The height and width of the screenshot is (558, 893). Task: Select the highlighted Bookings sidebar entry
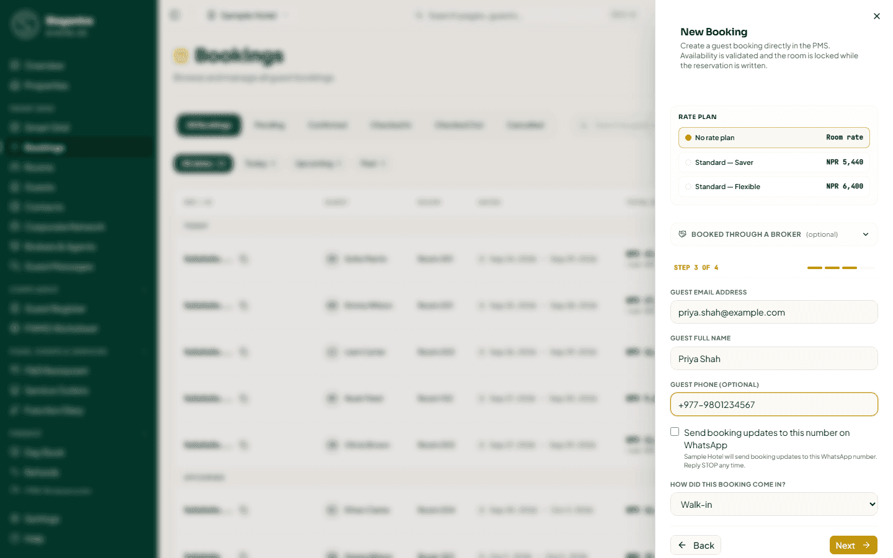point(77,148)
